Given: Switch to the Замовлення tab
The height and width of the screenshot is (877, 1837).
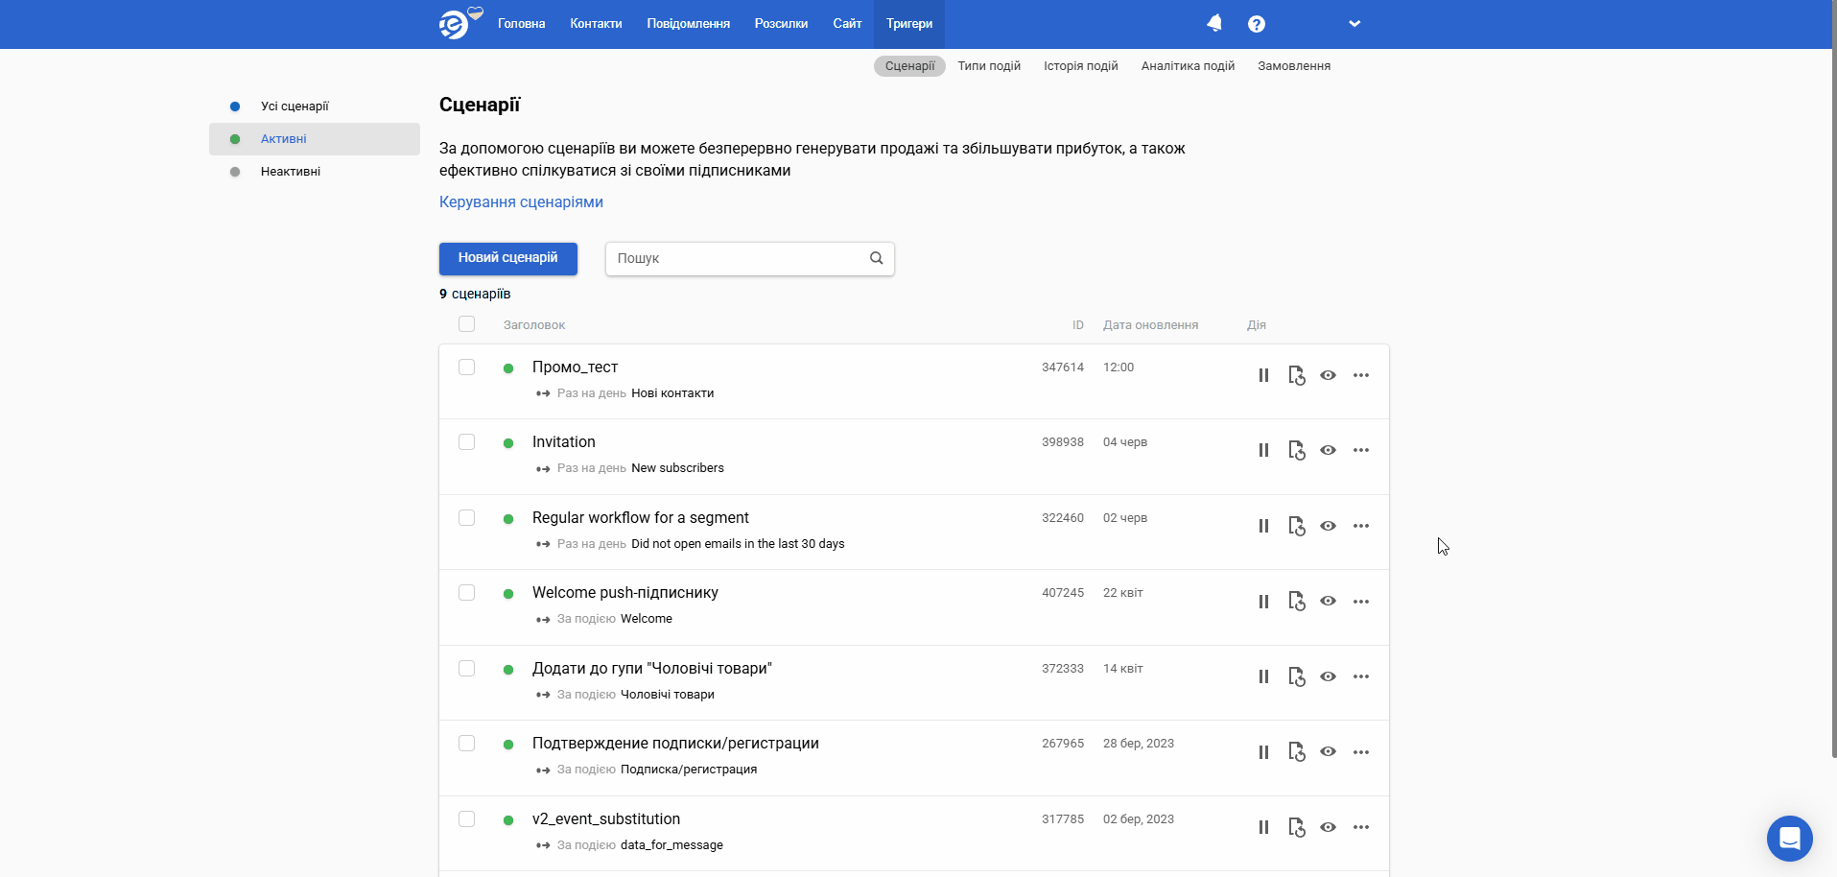Looking at the screenshot, I should point(1294,66).
